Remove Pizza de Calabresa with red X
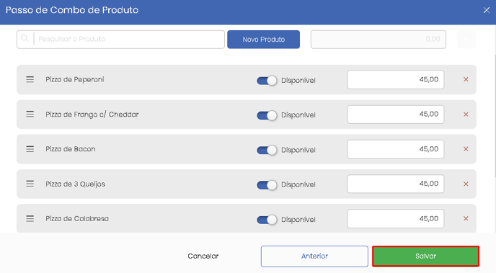The height and width of the screenshot is (273, 496). pyautogui.click(x=466, y=219)
